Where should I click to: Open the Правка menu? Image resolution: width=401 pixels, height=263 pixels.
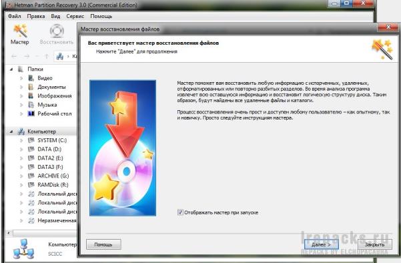point(36,16)
